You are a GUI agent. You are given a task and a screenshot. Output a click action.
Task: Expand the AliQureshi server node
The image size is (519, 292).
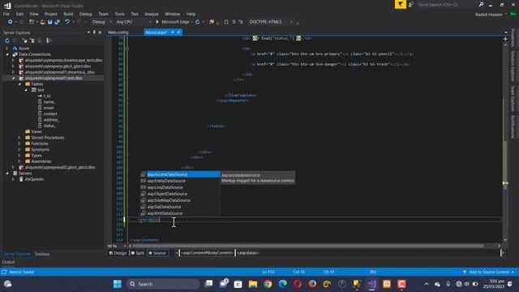pyautogui.click(x=13, y=179)
